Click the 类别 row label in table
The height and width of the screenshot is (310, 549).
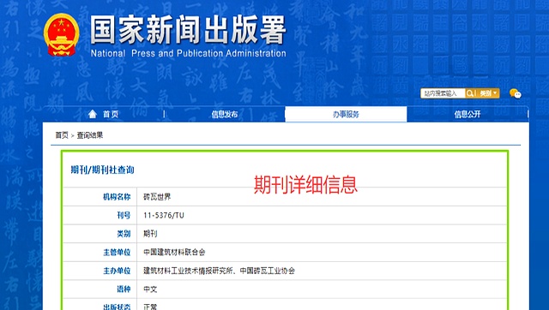point(100,234)
